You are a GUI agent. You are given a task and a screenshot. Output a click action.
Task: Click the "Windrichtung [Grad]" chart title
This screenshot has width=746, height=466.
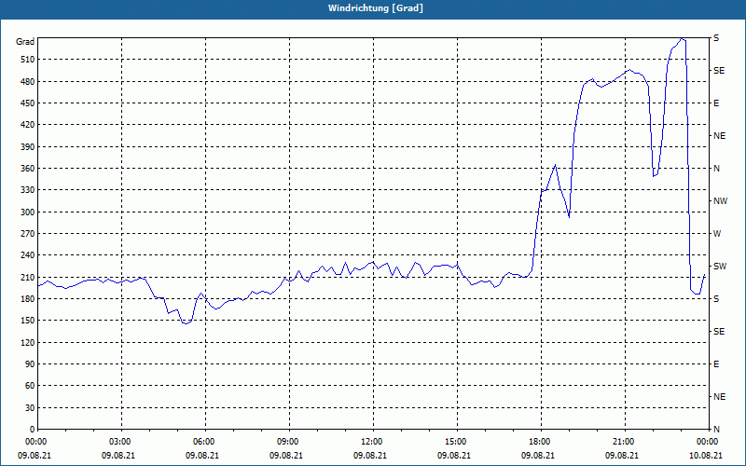(376, 8)
